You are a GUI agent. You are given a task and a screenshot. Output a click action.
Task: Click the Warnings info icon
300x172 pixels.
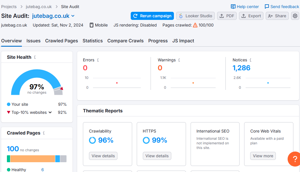click(179, 60)
